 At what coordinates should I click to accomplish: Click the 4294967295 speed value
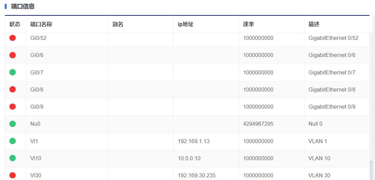(x=258, y=124)
